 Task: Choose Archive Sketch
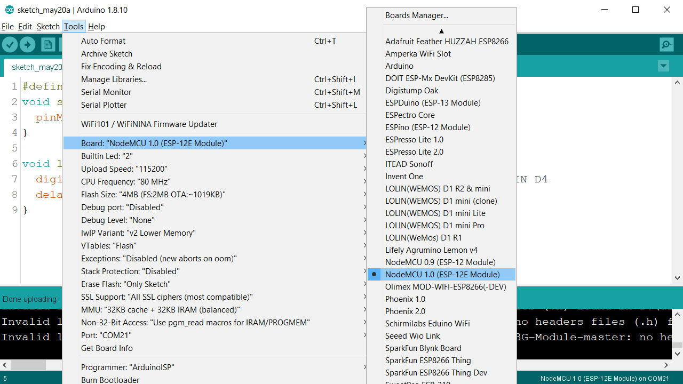click(x=216, y=53)
